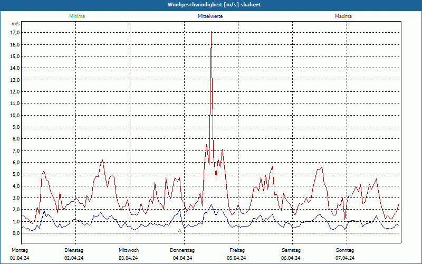Screen dimensions: 422x264
Task: Click the 3,0 y-axis value
Action: pos(16,197)
